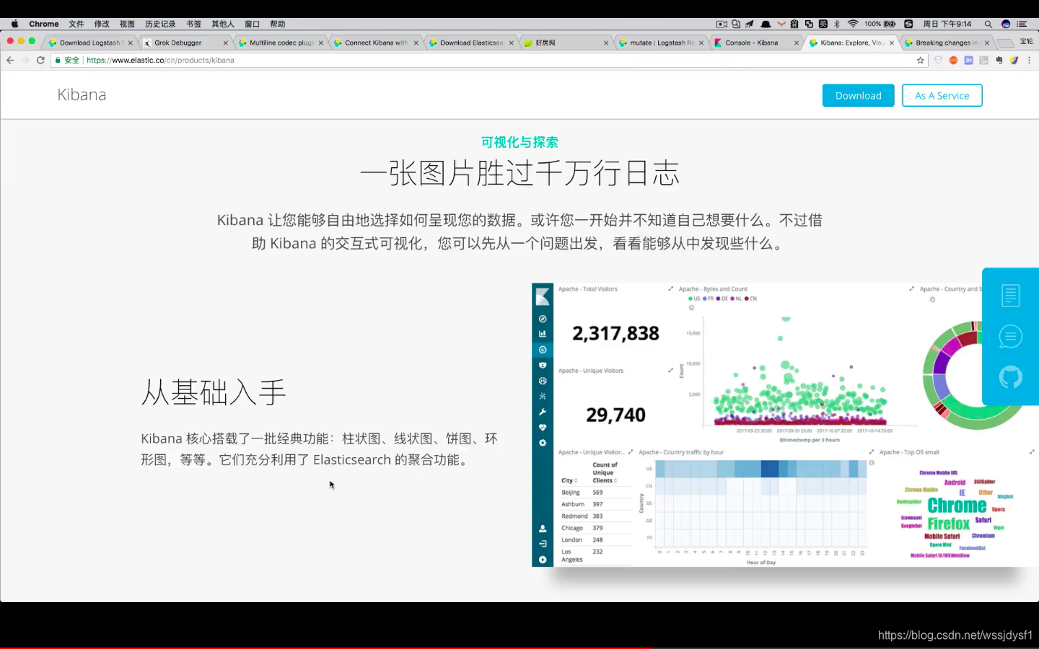Click the shield extension icon
The image size is (1039, 649).
click(938, 61)
